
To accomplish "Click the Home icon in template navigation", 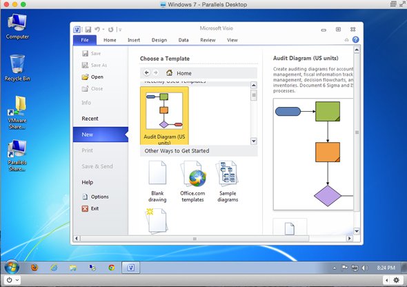I will click(169, 73).
